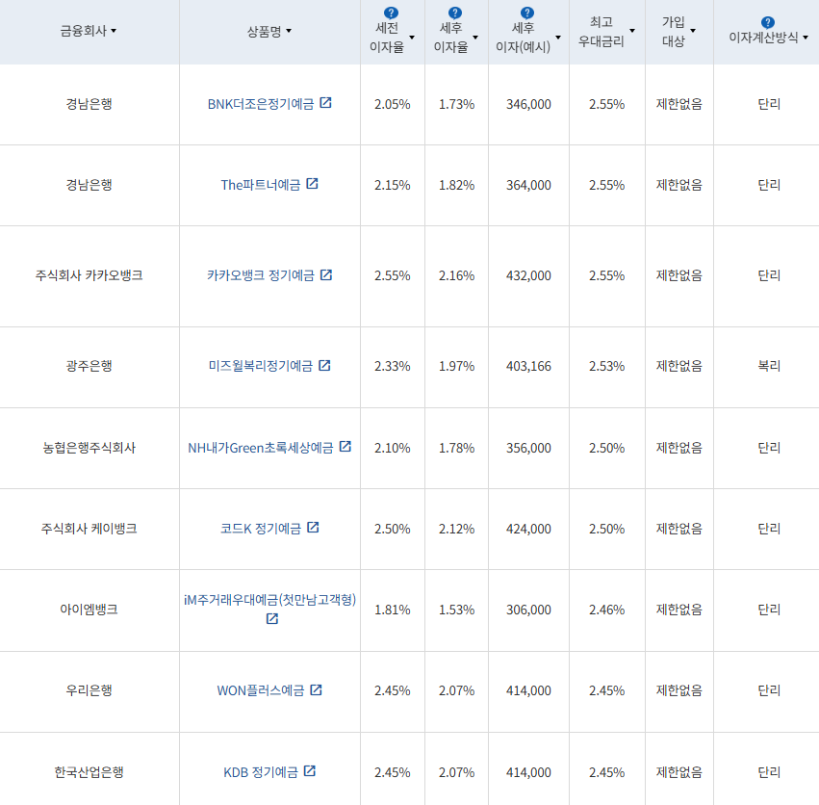Open the WON플러스예금 product link

[x=262, y=690]
